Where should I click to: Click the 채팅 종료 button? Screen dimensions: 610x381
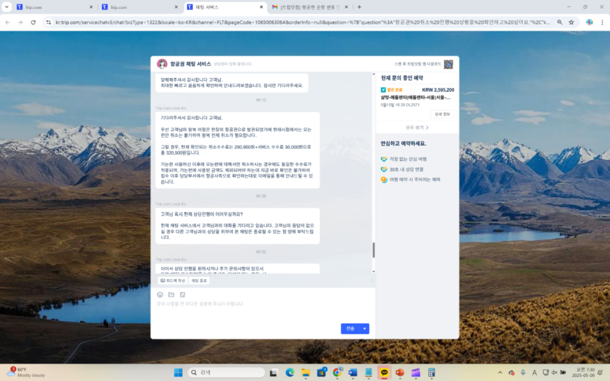[x=199, y=281]
